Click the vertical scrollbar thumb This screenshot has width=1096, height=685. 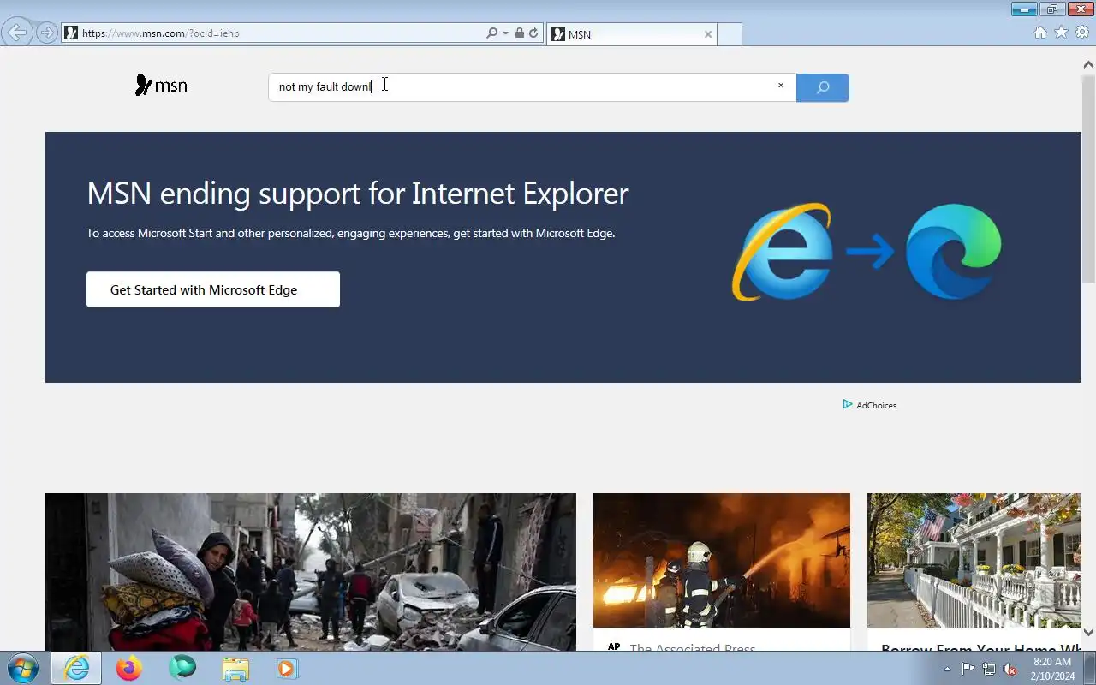(1089, 178)
